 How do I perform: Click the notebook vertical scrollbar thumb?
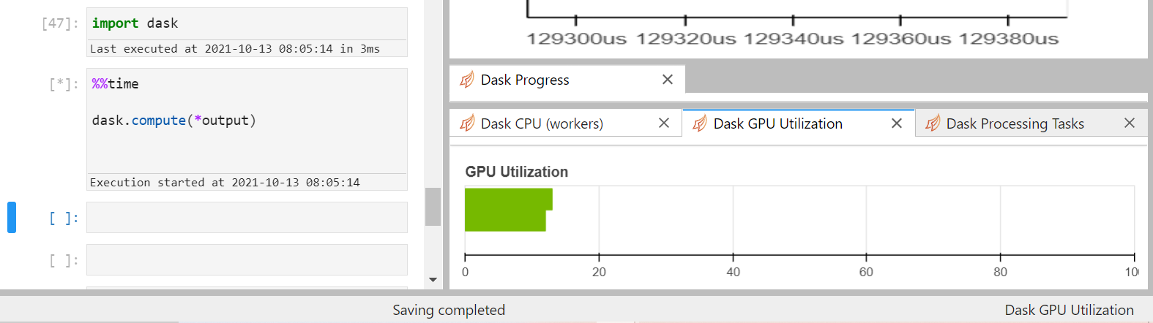[x=433, y=207]
